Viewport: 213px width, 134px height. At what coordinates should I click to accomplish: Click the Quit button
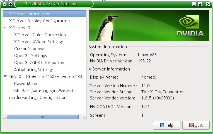196,125
